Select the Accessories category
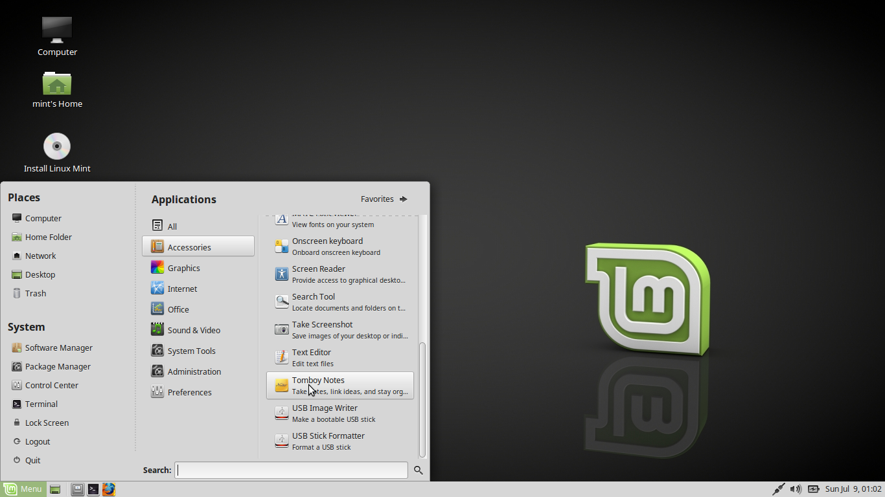Viewport: 885px width, 497px height. pyautogui.click(x=198, y=247)
